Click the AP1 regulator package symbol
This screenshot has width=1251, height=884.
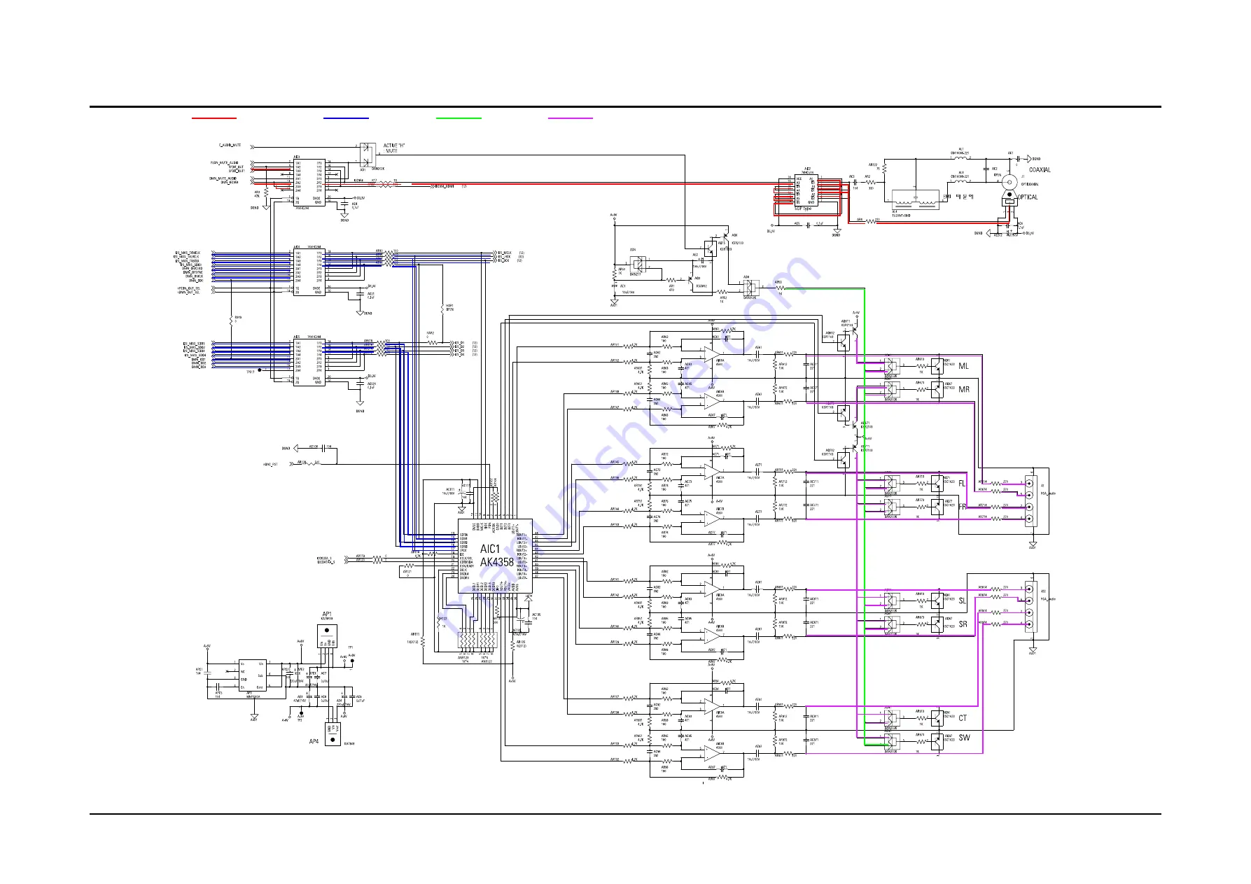[327, 638]
